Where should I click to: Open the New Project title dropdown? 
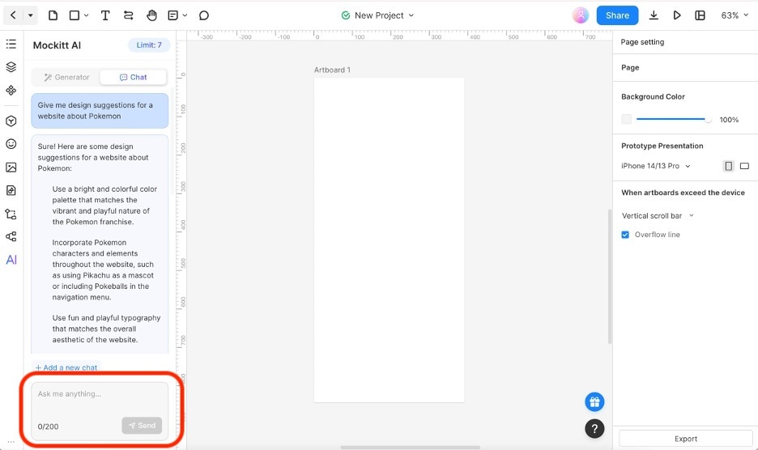pos(411,15)
